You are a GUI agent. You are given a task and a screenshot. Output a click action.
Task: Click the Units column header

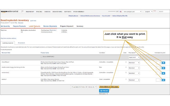click(x=125, y=53)
